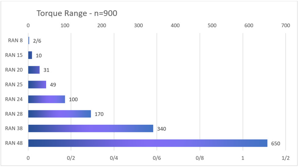Select the RAN 15 bar
The image size is (298, 167).
(30, 55)
